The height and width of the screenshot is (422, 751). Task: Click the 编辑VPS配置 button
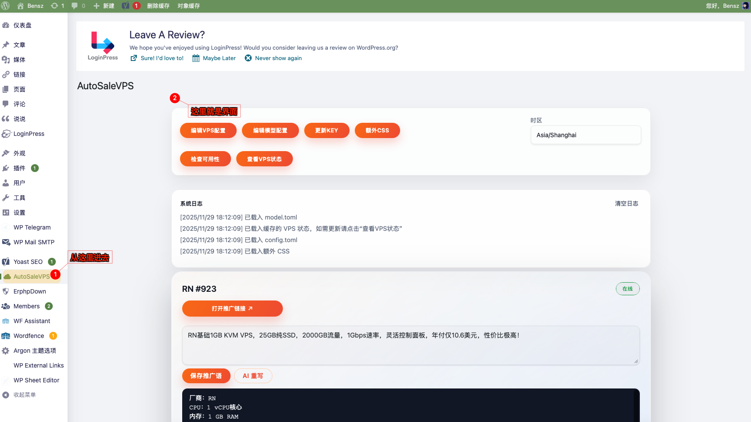(208, 130)
